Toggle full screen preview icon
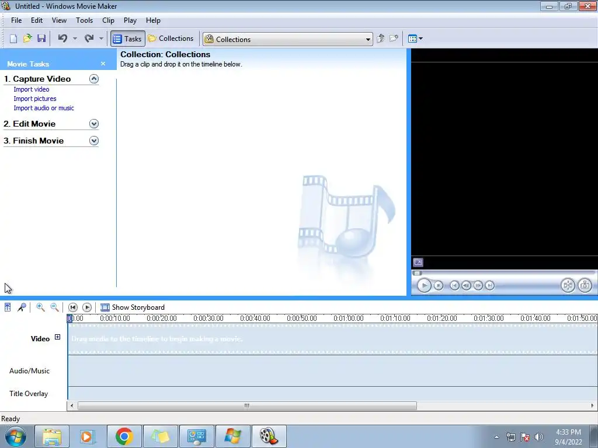 coord(418,262)
